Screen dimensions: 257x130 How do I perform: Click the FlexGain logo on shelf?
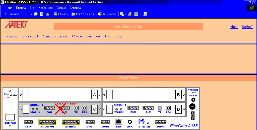pyautogui.click(x=10, y=95)
